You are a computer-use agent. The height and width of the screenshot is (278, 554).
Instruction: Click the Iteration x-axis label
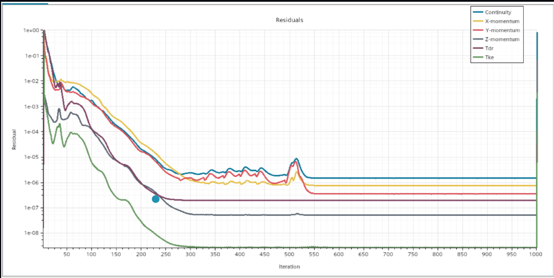coord(289,267)
